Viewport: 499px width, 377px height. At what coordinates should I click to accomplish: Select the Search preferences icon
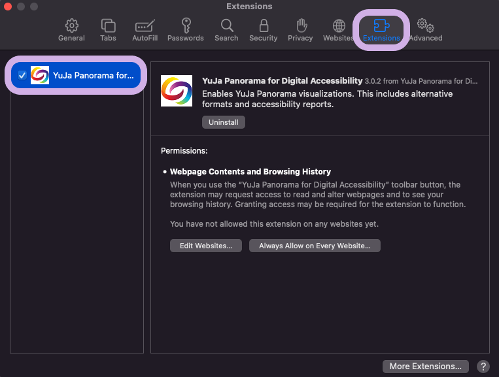[226, 30]
